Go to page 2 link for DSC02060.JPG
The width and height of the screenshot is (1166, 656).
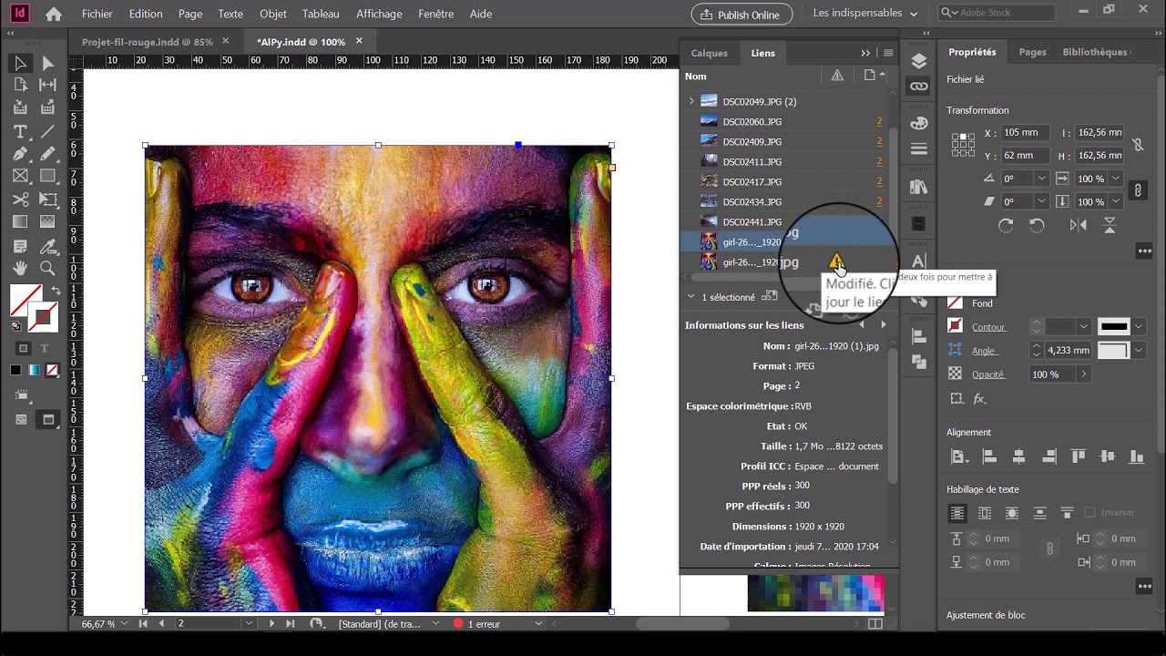tap(879, 121)
